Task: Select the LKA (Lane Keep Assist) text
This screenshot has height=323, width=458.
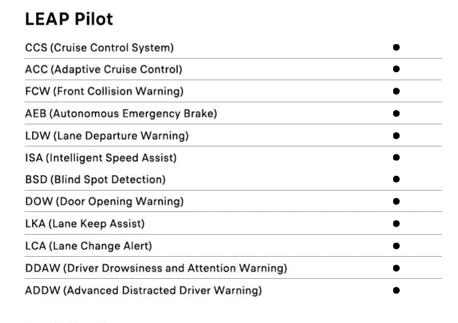Action: (x=85, y=224)
